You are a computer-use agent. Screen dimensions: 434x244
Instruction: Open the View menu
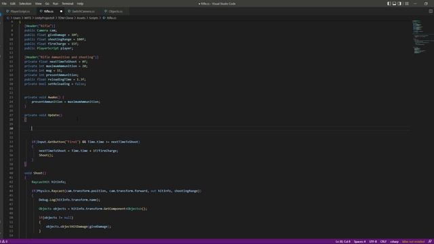pos(38,3)
